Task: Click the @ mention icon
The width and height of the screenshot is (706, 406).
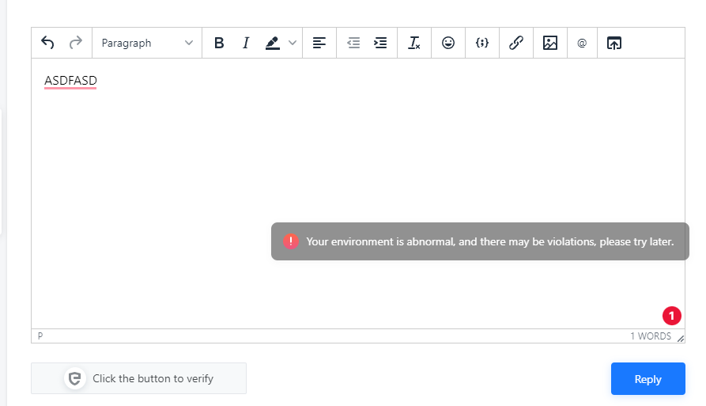Action: pyautogui.click(x=582, y=44)
